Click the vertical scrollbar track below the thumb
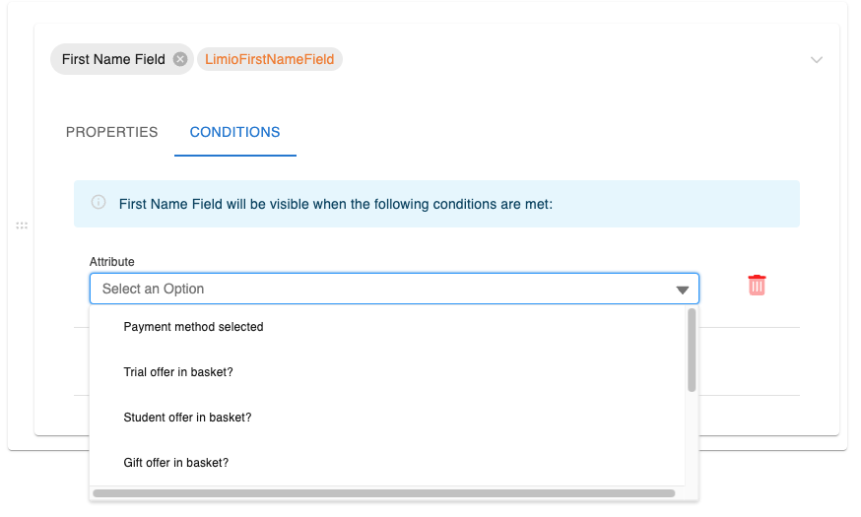 point(692,438)
